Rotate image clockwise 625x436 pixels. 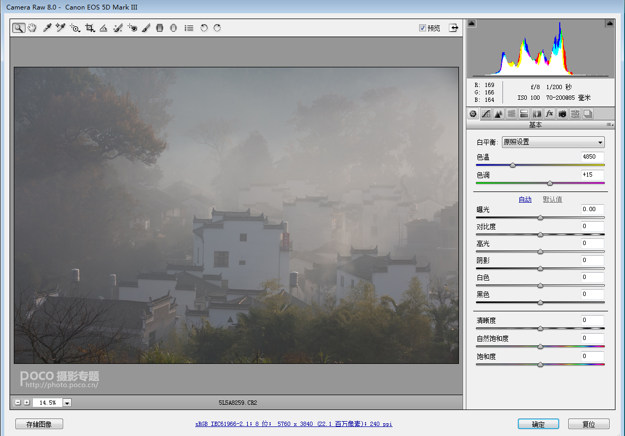217,28
